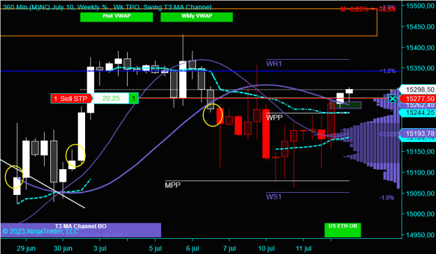Viewport: 436px width, 254px height.
Task: Click the WS1 pivot label
Action: pyautogui.click(x=273, y=197)
